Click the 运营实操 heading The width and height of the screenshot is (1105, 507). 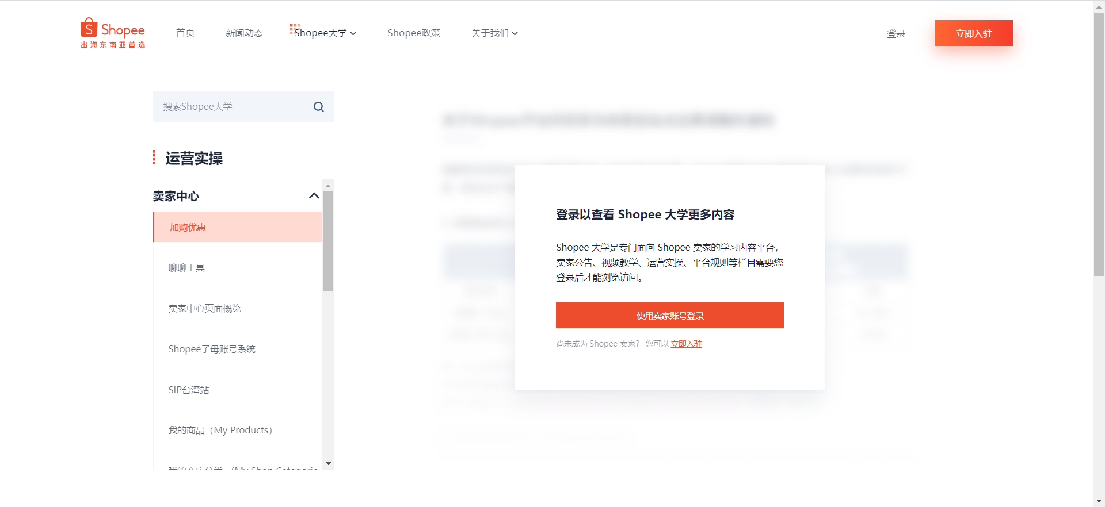click(194, 159)
